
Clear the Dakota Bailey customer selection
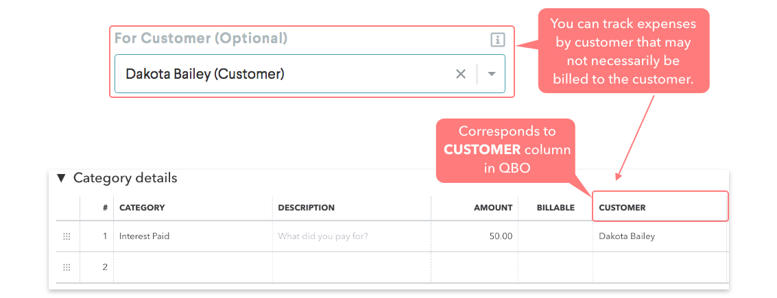click(x=461, y=74)
